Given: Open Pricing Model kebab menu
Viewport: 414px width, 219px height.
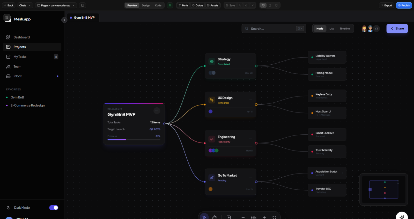Looking at the screenshot, I should point(342,74).
